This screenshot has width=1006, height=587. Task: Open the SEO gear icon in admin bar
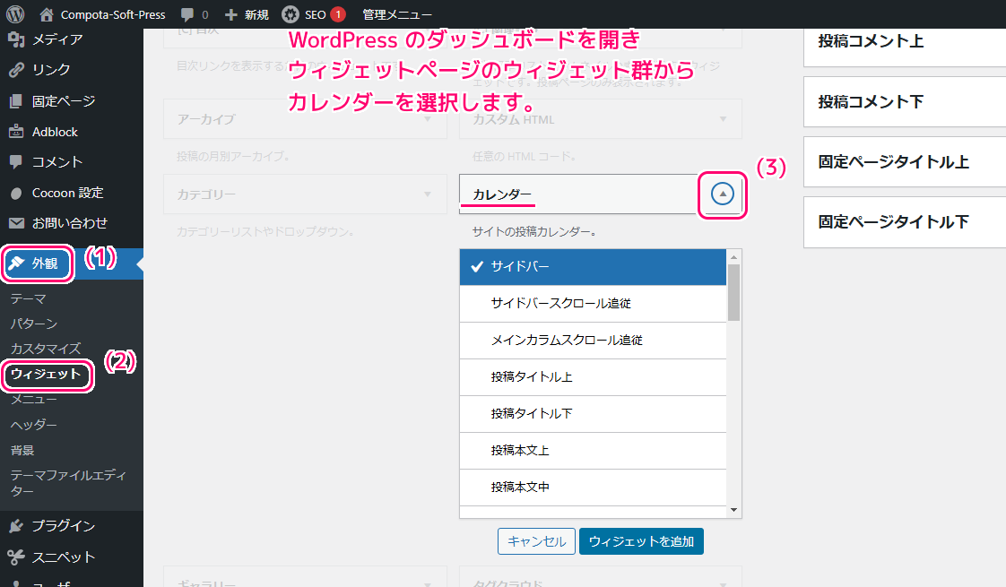click(291, 14)
